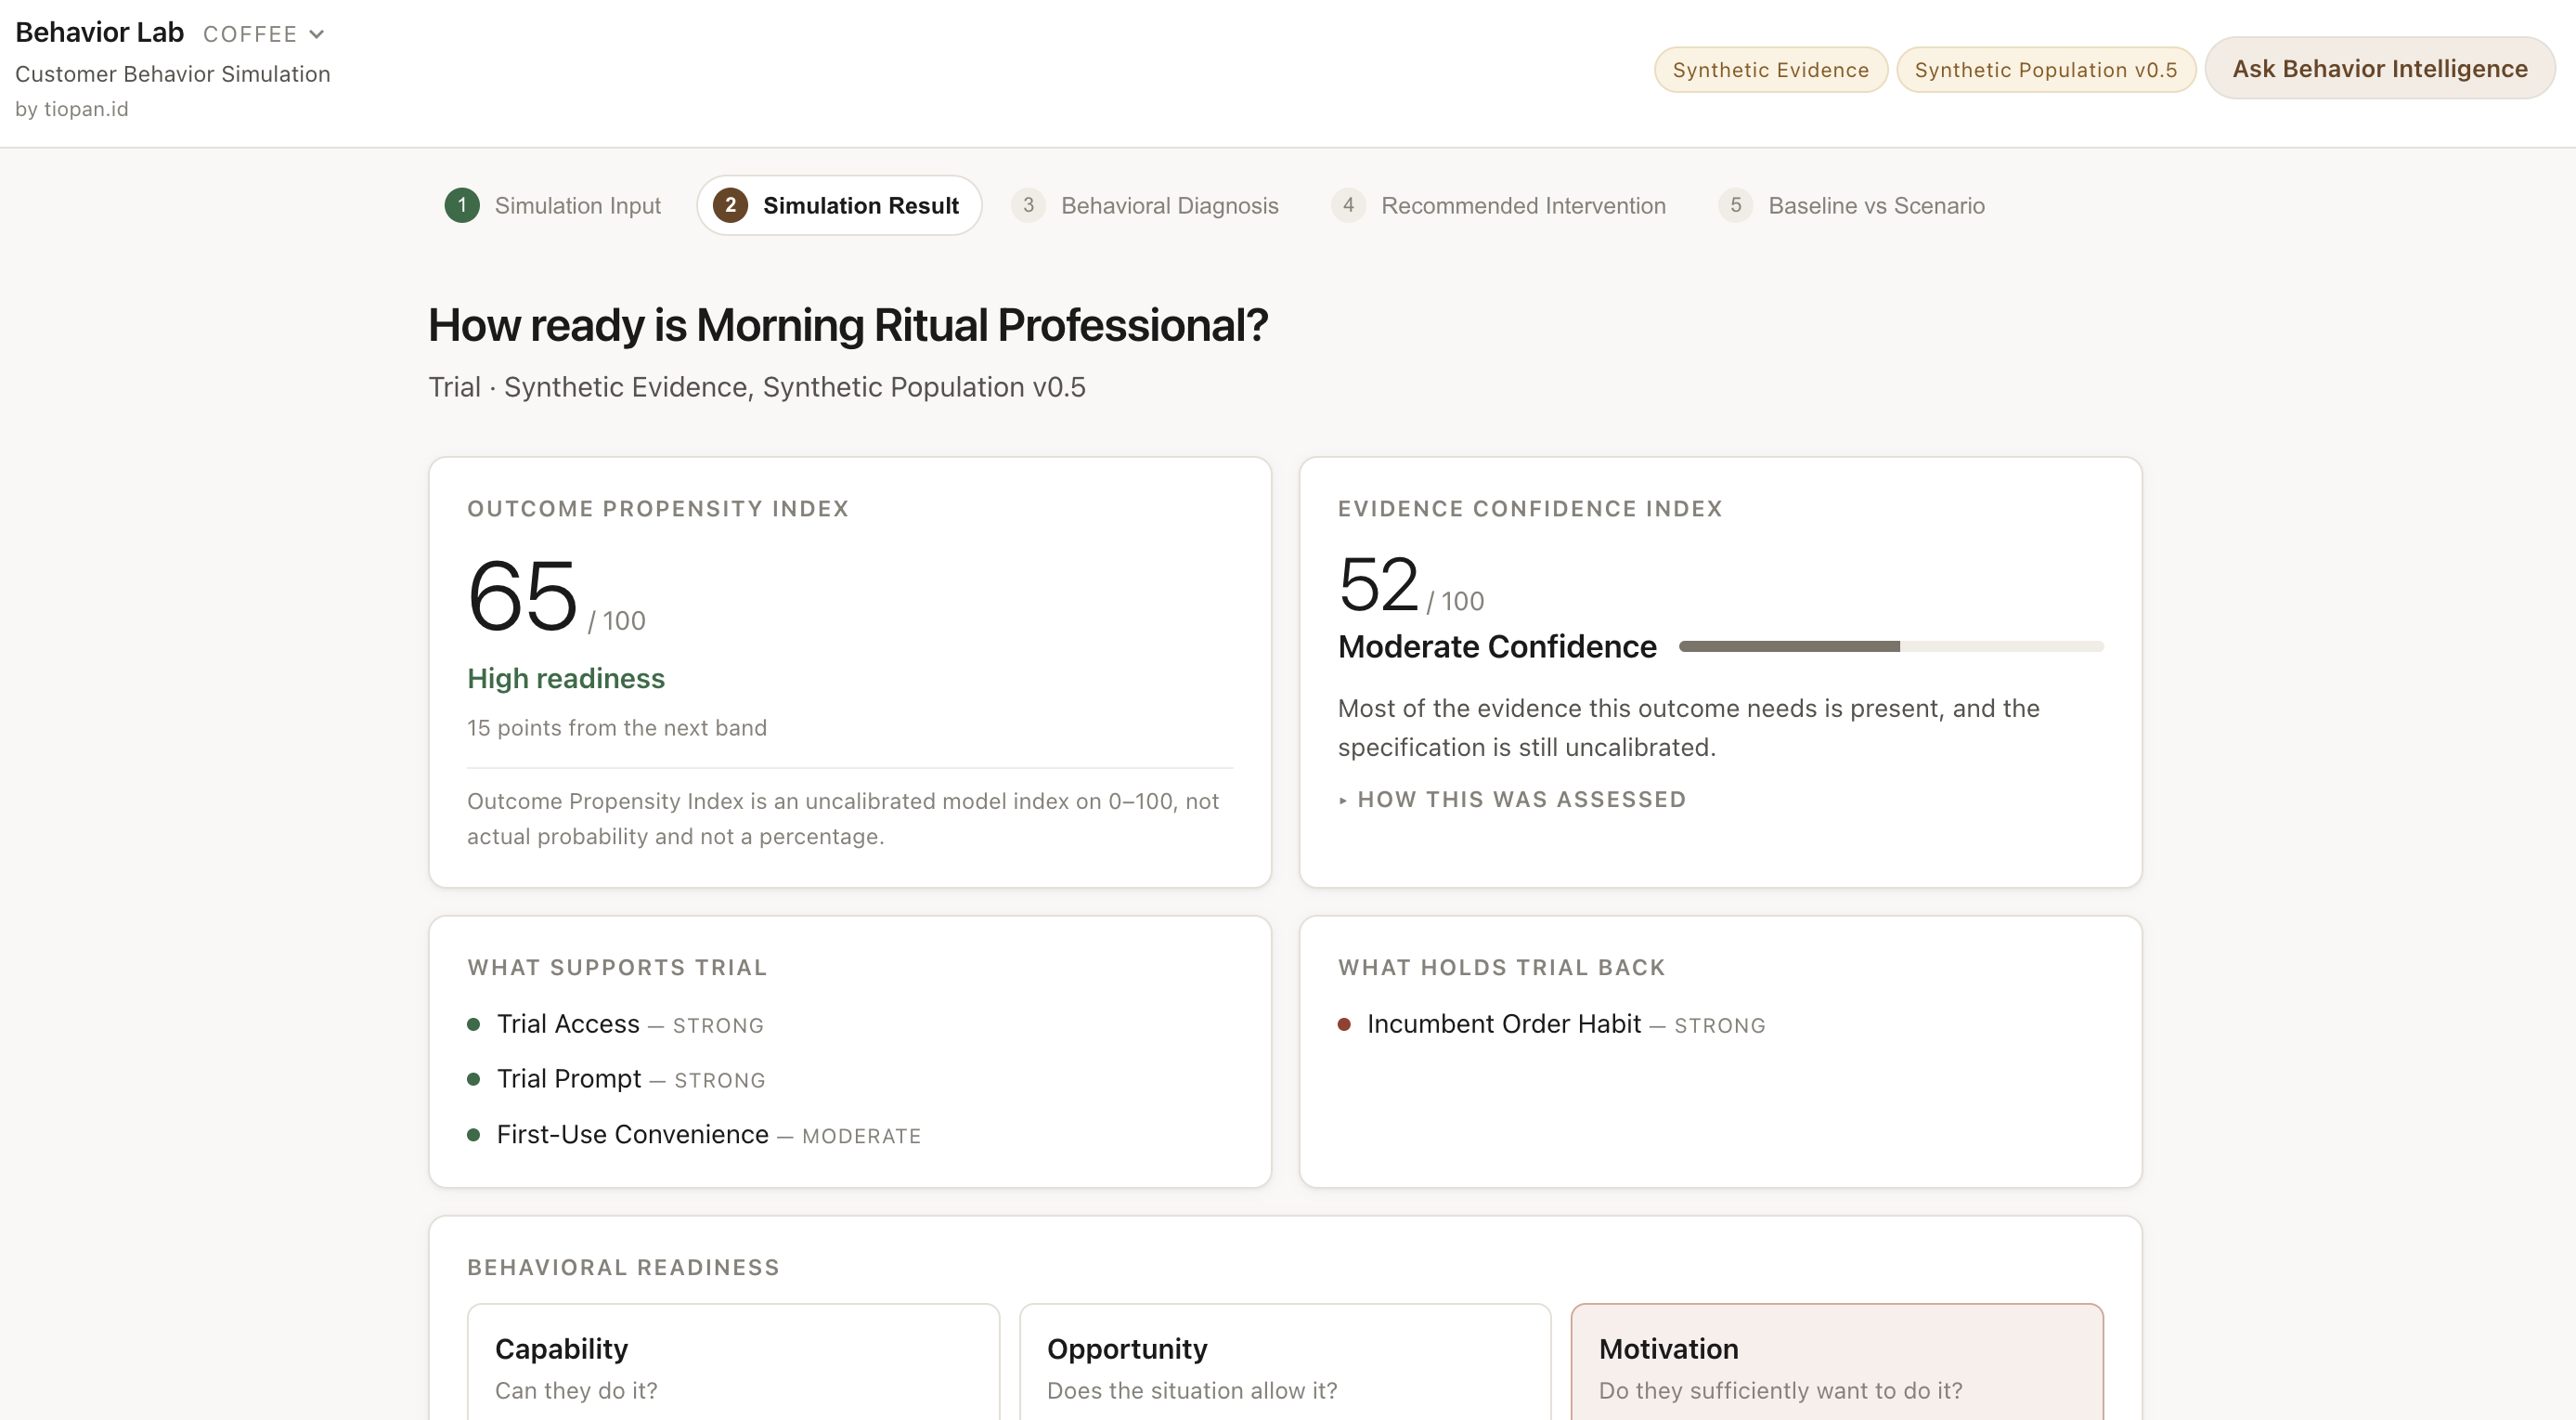The width and height of the screenshot is (2576, 1420).
Task: Select the Simulation Result step
Action: 838,205
